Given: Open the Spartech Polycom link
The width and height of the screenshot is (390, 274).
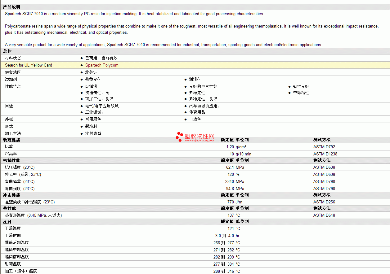Looking at the screenshot, I should point(102,65).
